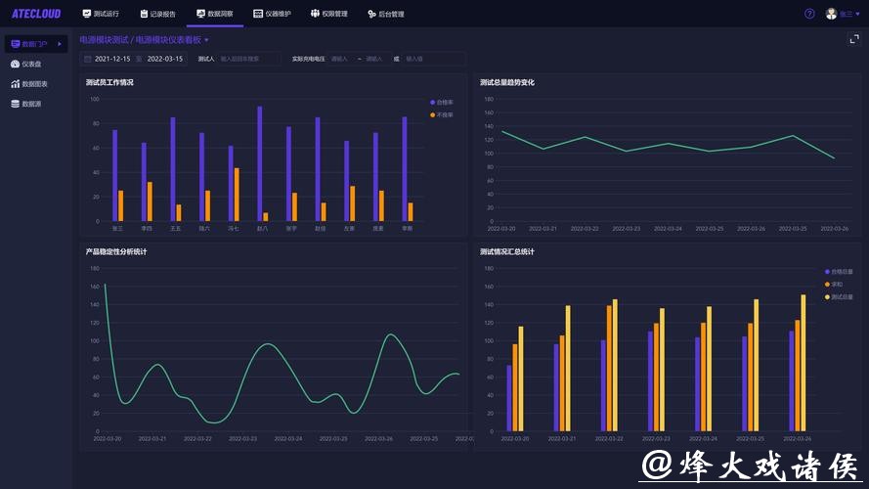Image resolution: width=869 pixels, height=489 pixels.
Task: Click the calendar icon in date range
Action: pos(88,59)
